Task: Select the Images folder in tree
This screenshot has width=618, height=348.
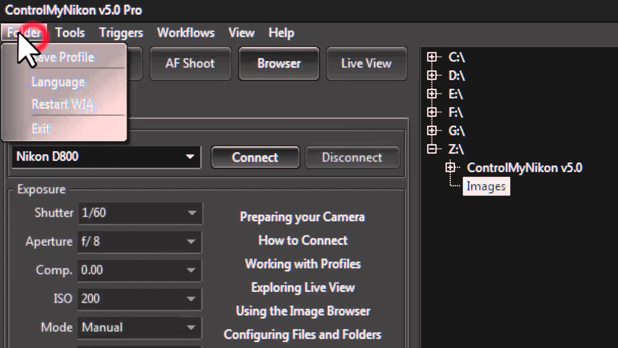Action: pyautogui.click(x=486, y=187)
